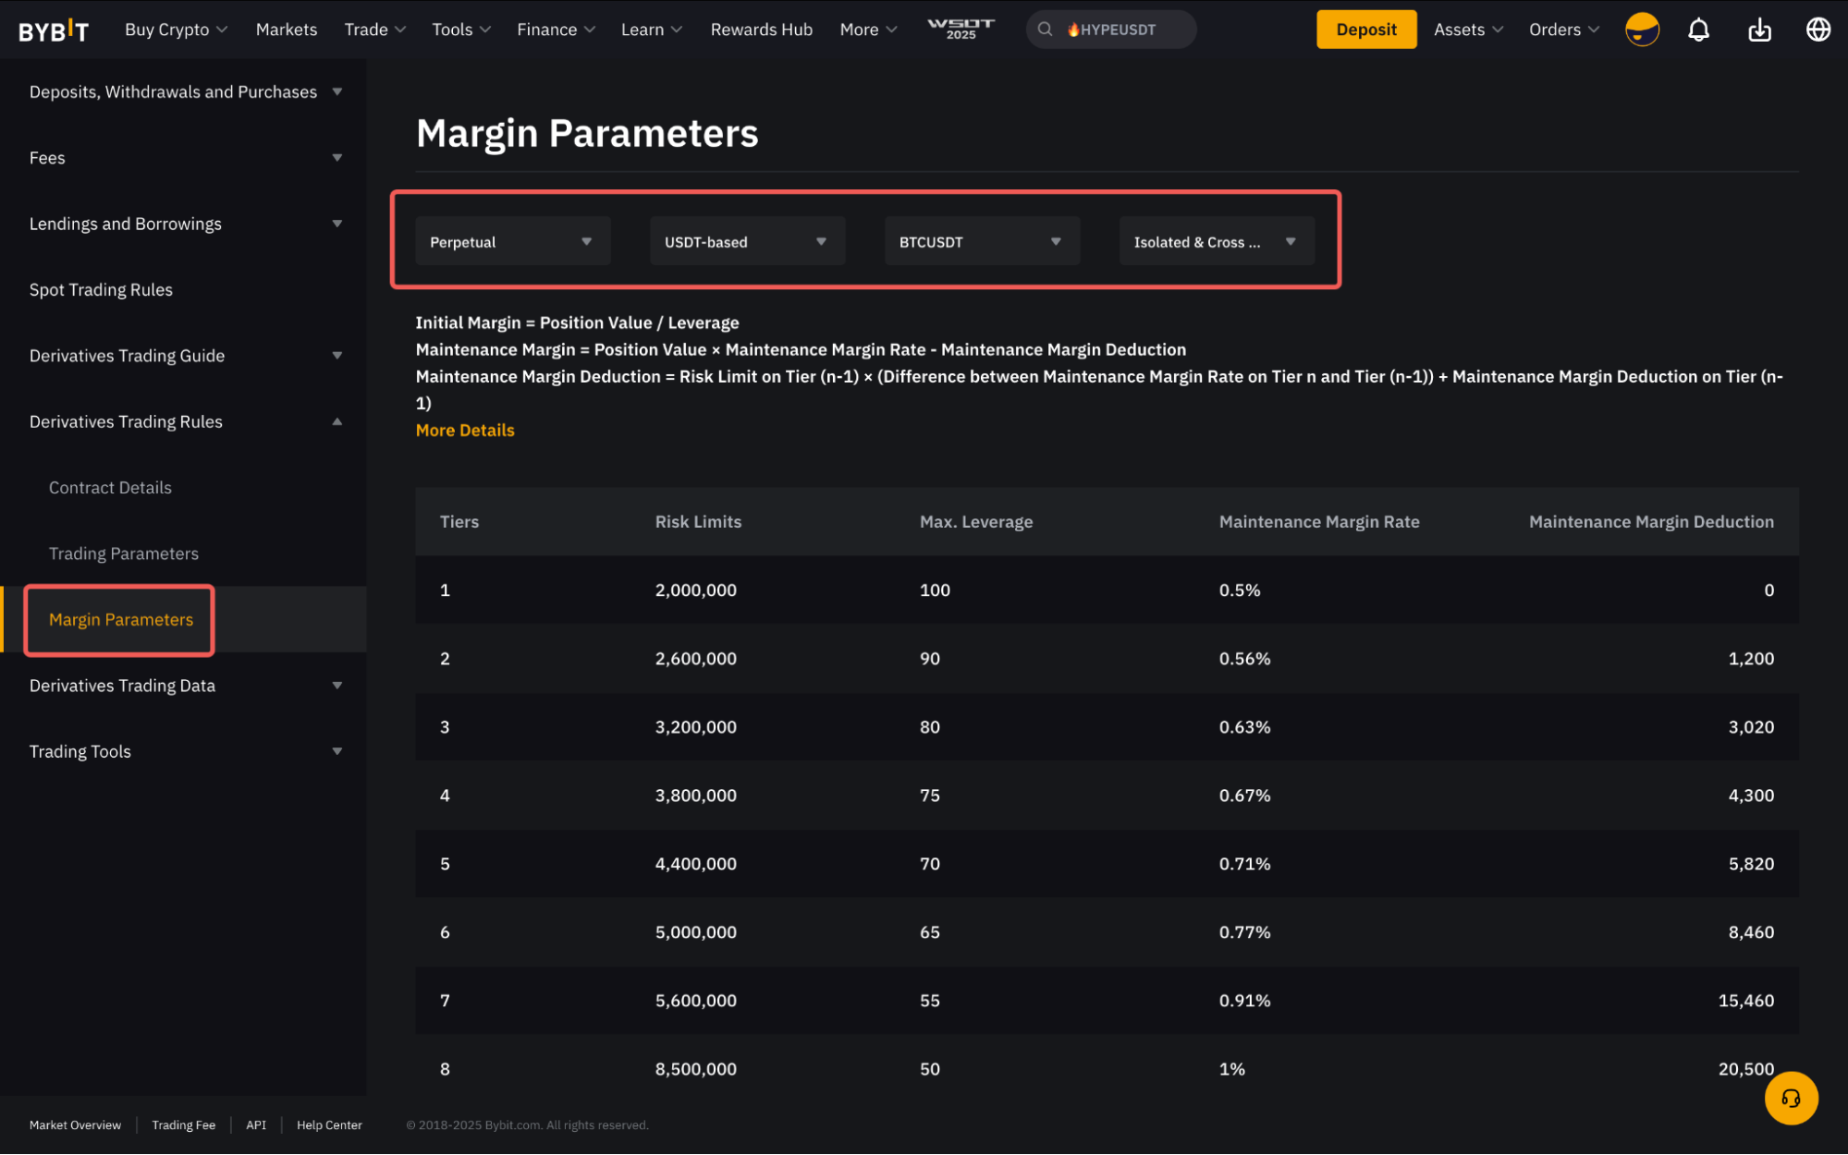Collapse the Derivatives Trading Rules section
The height and width of the screenshot is (1155, 1848).
click(337, 421)
